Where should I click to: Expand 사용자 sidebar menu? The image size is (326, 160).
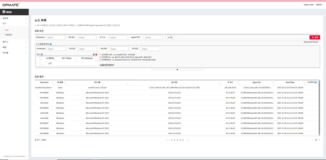[x=14, y=18]
